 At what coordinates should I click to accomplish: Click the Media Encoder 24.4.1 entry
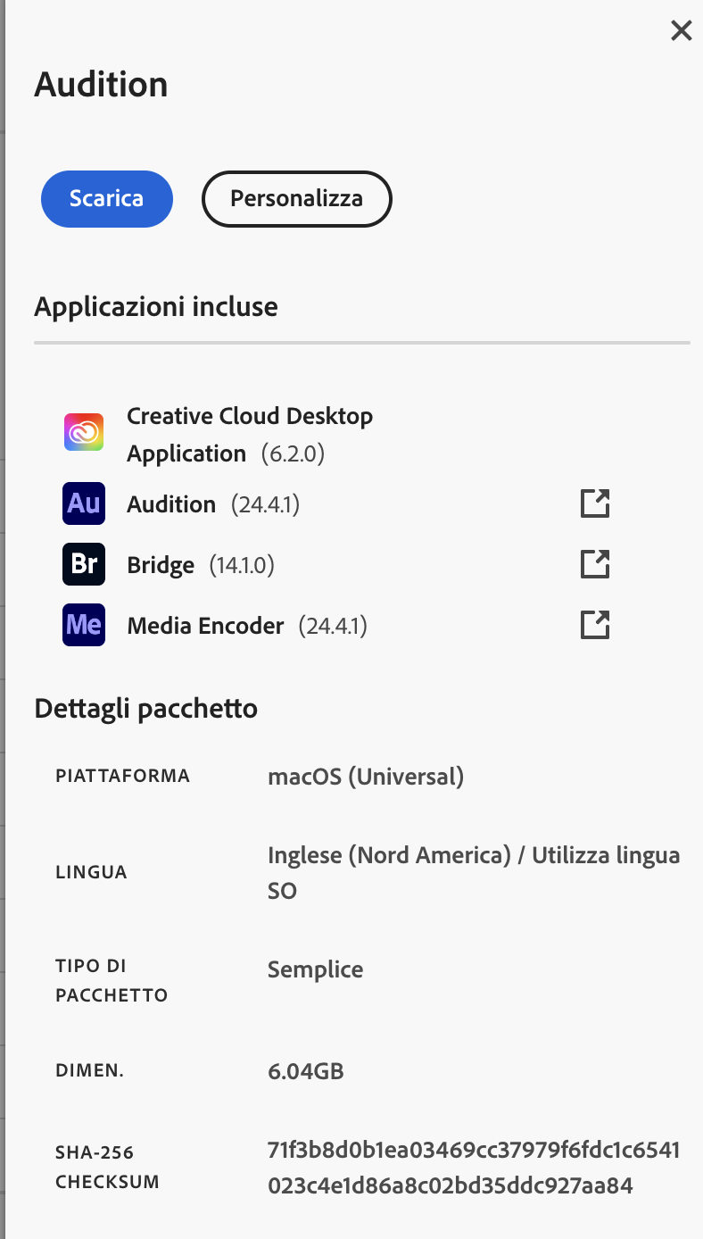205,626
